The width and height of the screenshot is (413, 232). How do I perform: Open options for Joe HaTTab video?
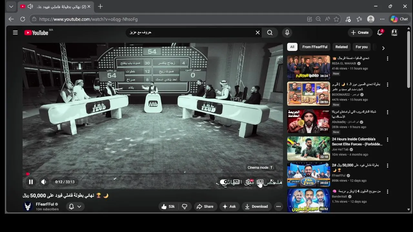pos(388,140)
